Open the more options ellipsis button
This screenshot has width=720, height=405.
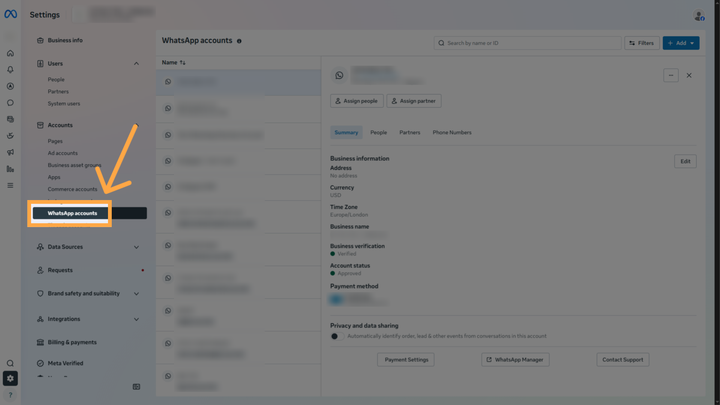click(x=671, y=75)
